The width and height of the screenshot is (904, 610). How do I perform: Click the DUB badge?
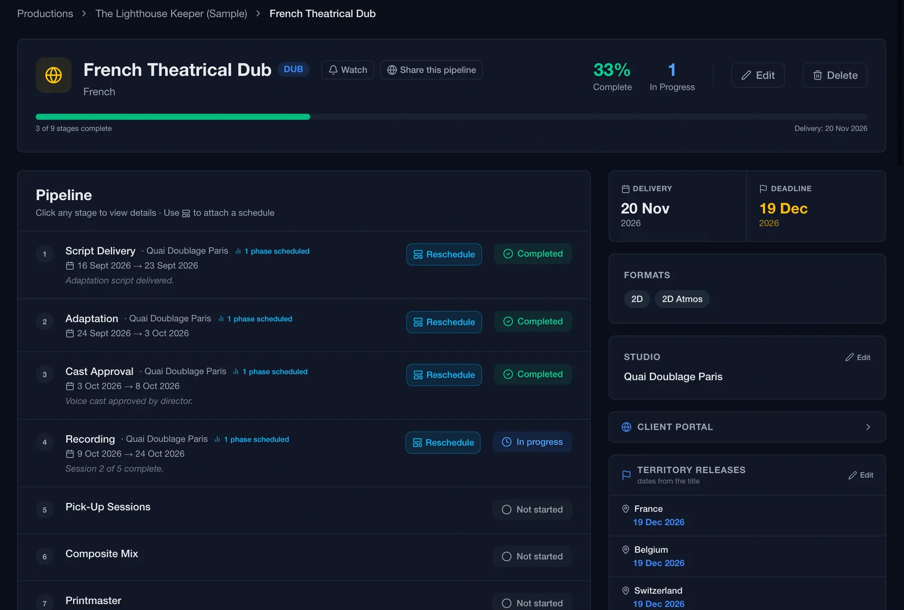tap(293, 69)
